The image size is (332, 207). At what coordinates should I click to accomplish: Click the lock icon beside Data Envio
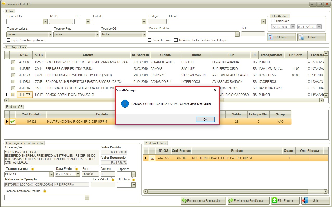click(x=76, y=168)
